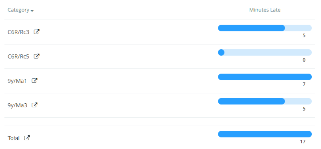321x149 pixels.
Task: Click the C6R/Rc3 minutes late bar
Action: pyautogui.click(x=265, y=28)
